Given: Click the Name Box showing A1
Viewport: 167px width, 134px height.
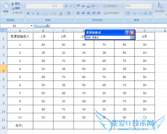Looking at the screenshot, I should pyautogui.click(x=15, y=26).
